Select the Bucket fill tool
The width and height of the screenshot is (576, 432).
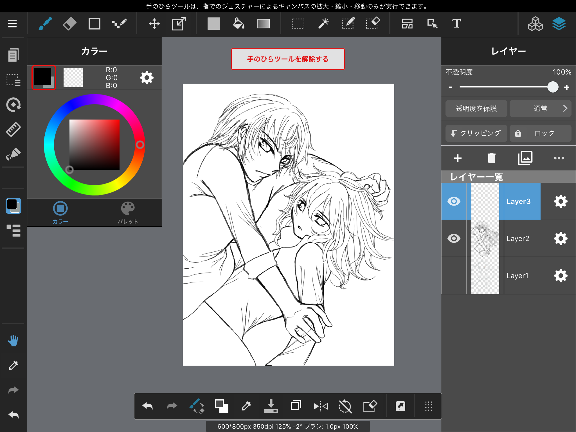click(x=238, y=24)
